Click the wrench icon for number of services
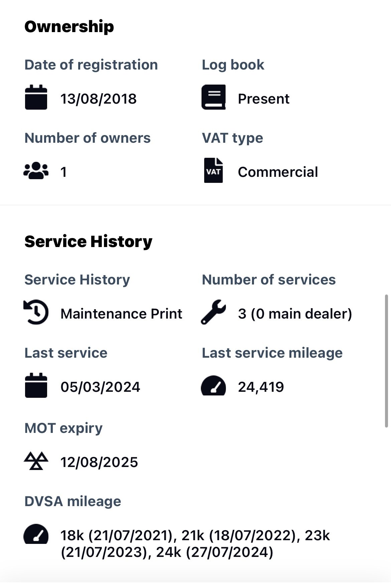Image resolution: width=391 pixels, height=586 pixels. 214,312
